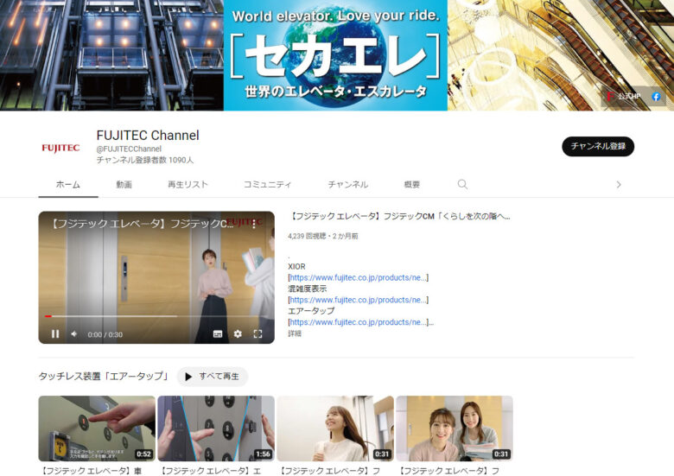This screenshot has height=476, width=674.
Task: Open the Facebook link in banner
Action: (656, 97)
